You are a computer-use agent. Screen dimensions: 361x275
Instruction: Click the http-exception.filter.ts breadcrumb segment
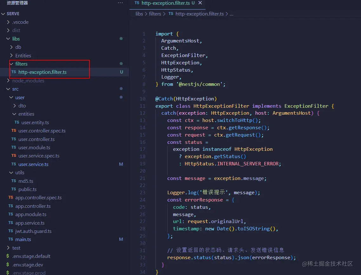(x=200, y=14)
